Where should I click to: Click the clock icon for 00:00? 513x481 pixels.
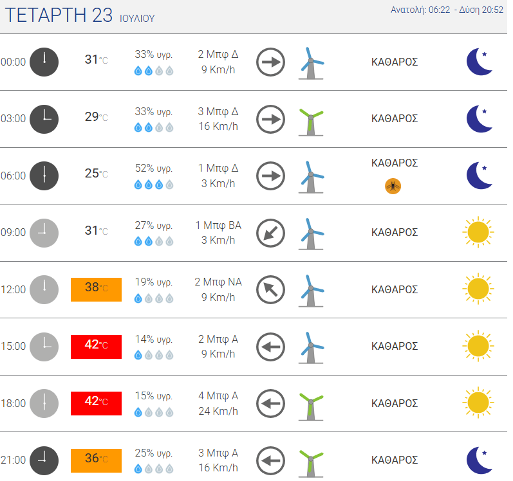44,62
